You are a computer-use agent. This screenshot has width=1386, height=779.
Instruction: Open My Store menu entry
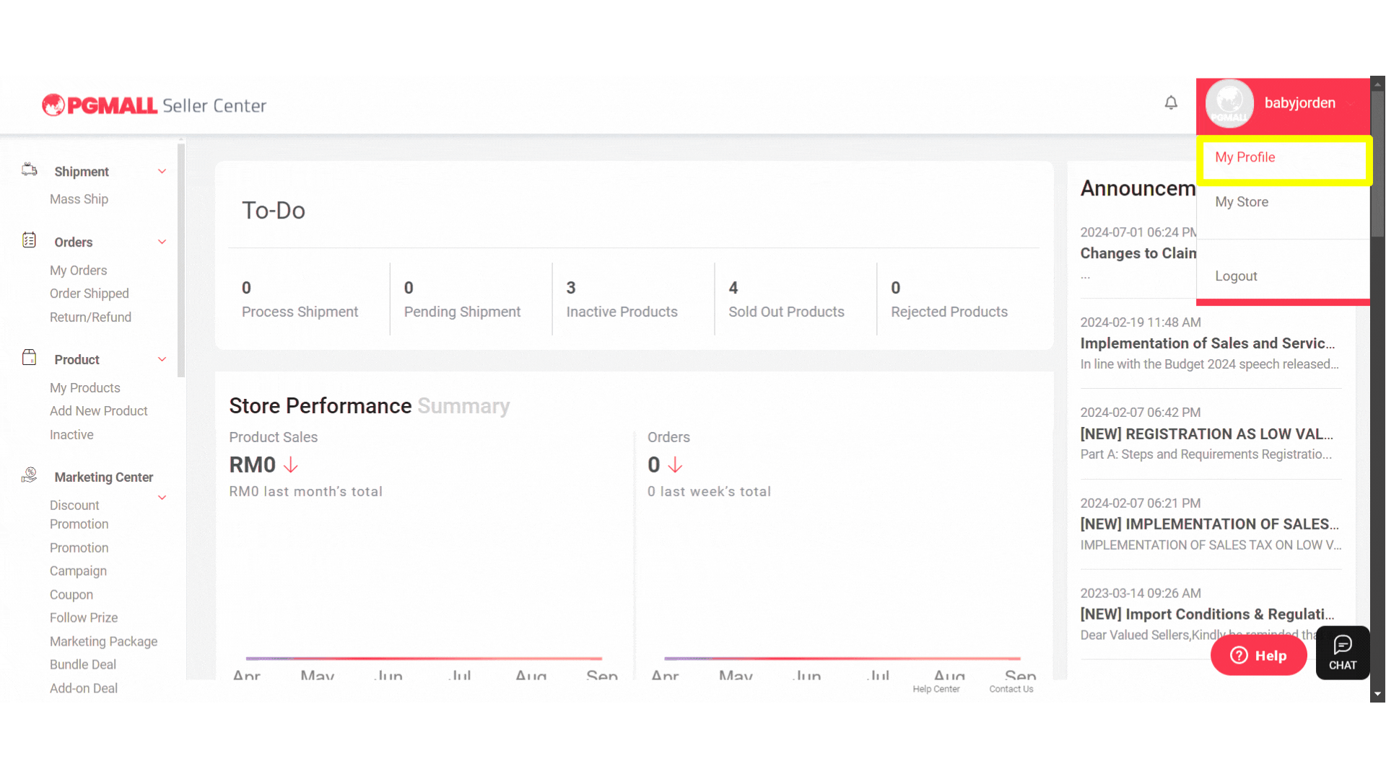[x=1242, y=202]
